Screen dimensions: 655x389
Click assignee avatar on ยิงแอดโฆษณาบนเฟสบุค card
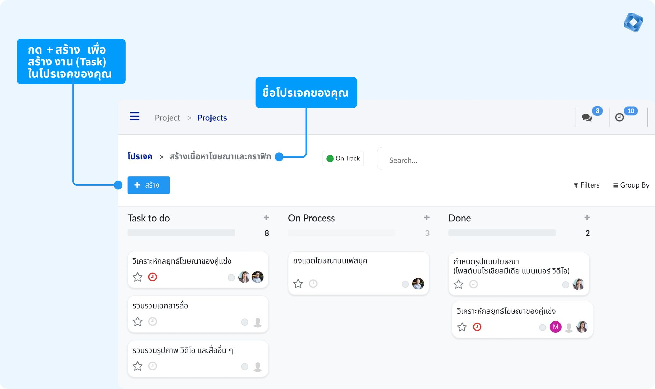(x=418, y=284)
